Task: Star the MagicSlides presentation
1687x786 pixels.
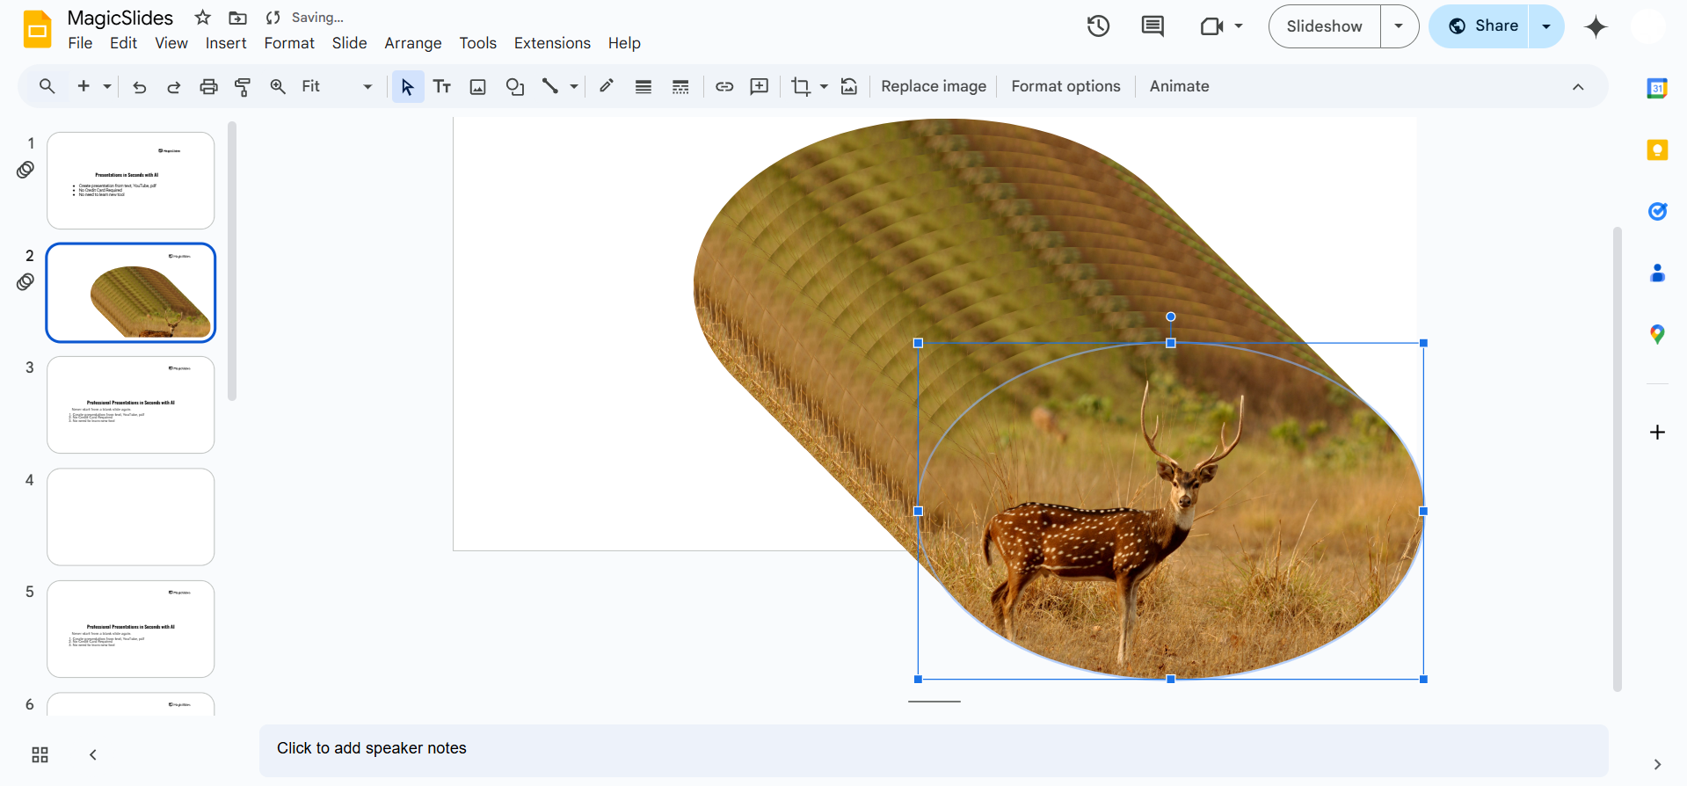Action: coord(202,18)
